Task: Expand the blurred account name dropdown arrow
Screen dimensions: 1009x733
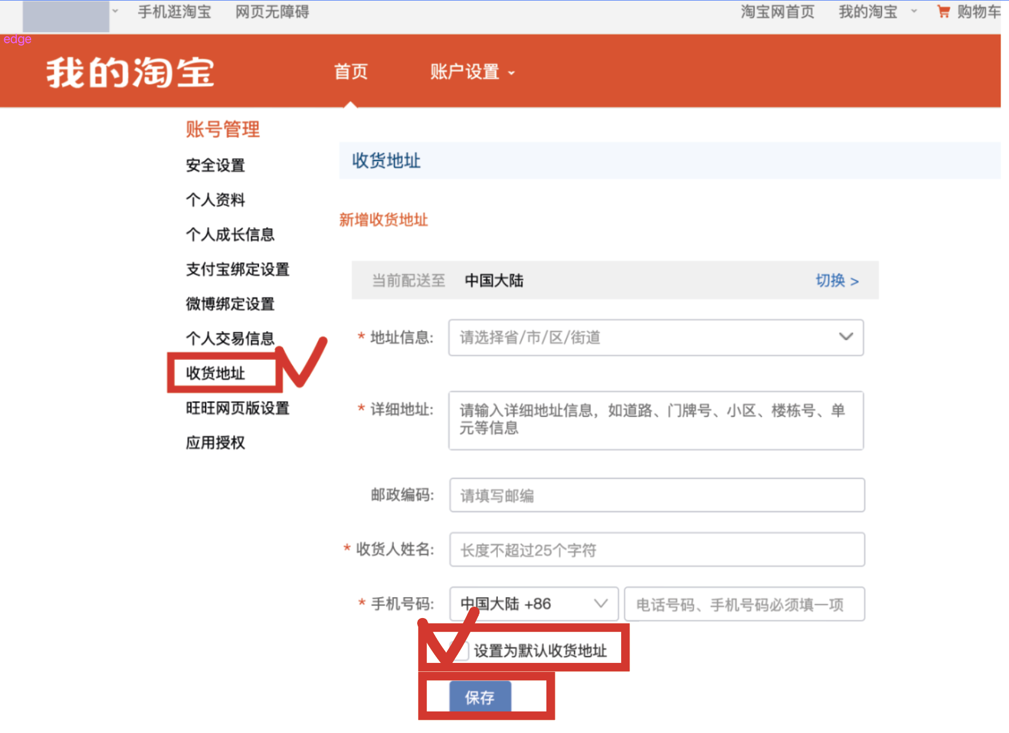Action: pyautogui.click(x=115, y=11)
